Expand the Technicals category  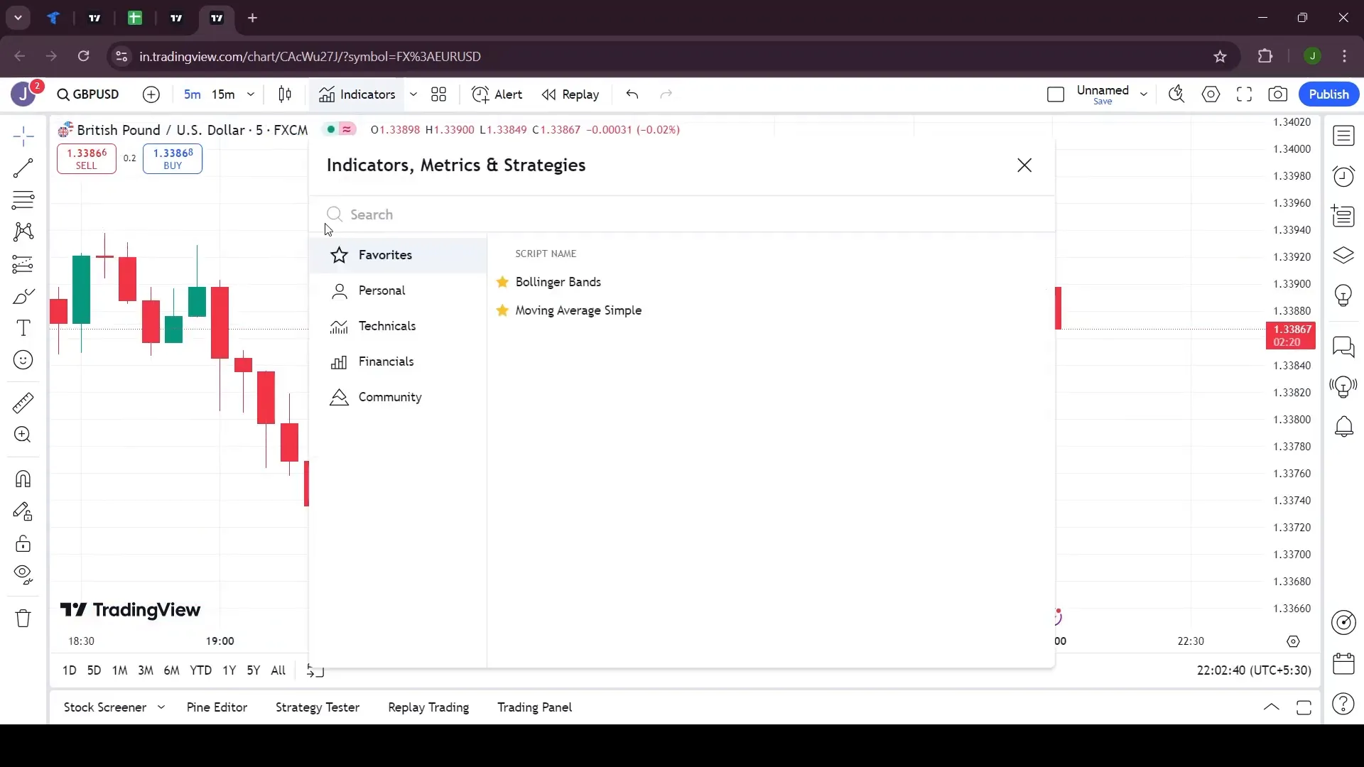pyautogui.click(x=387, y=325)
